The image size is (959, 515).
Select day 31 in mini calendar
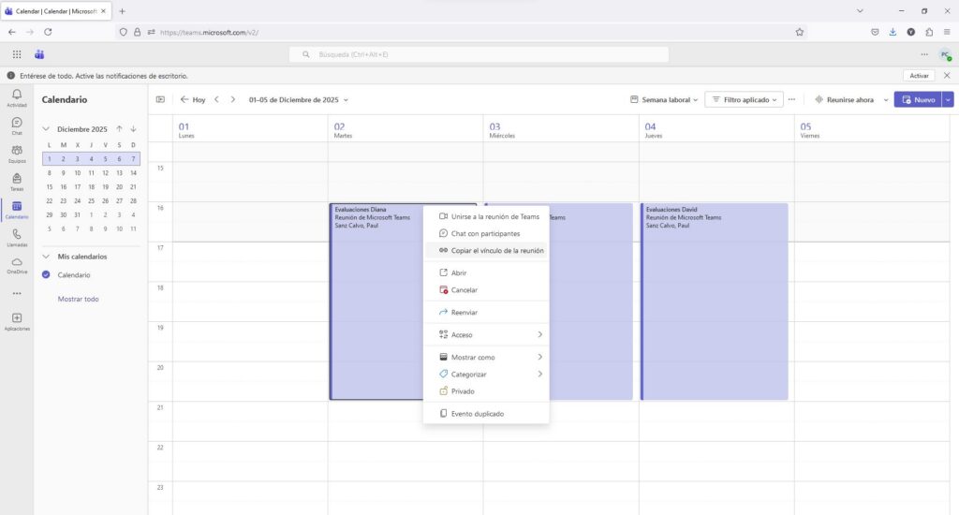coord(77,214)
